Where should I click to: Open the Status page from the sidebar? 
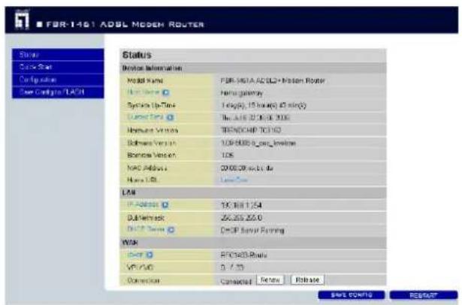click(x=58, y=55)
